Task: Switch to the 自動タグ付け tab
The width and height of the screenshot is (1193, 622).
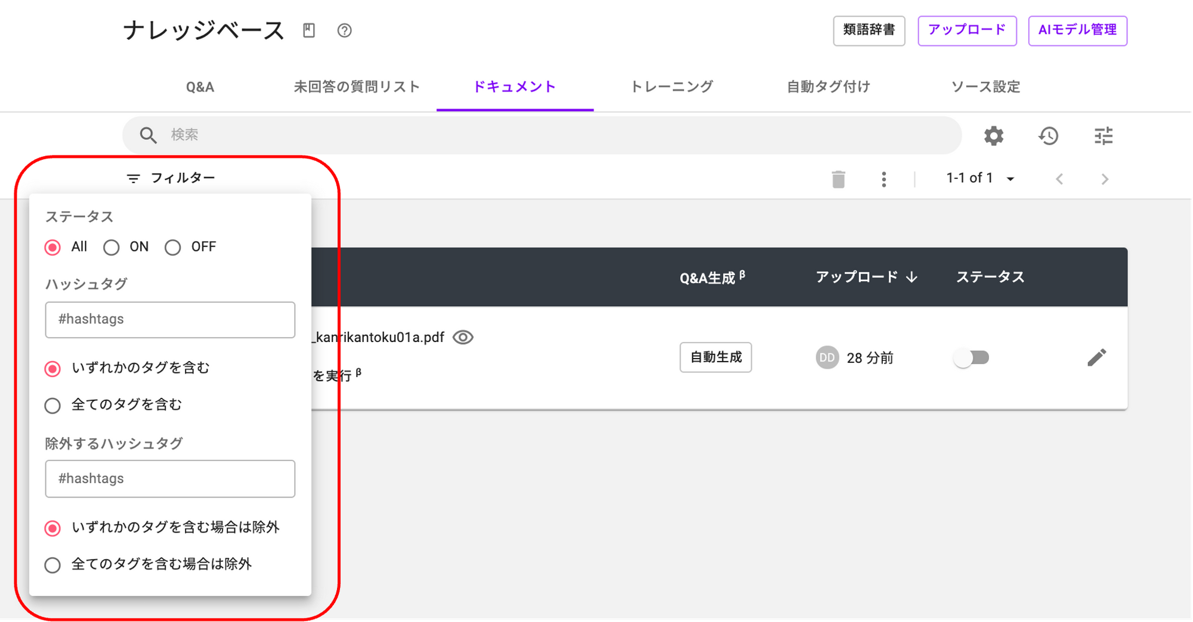Action: pos(829,87)
